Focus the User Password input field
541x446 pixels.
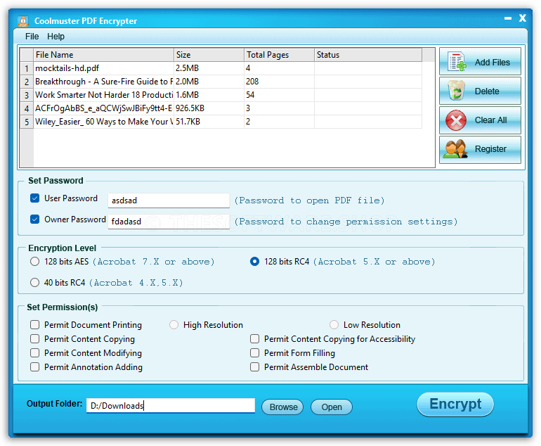pos(169,200)
